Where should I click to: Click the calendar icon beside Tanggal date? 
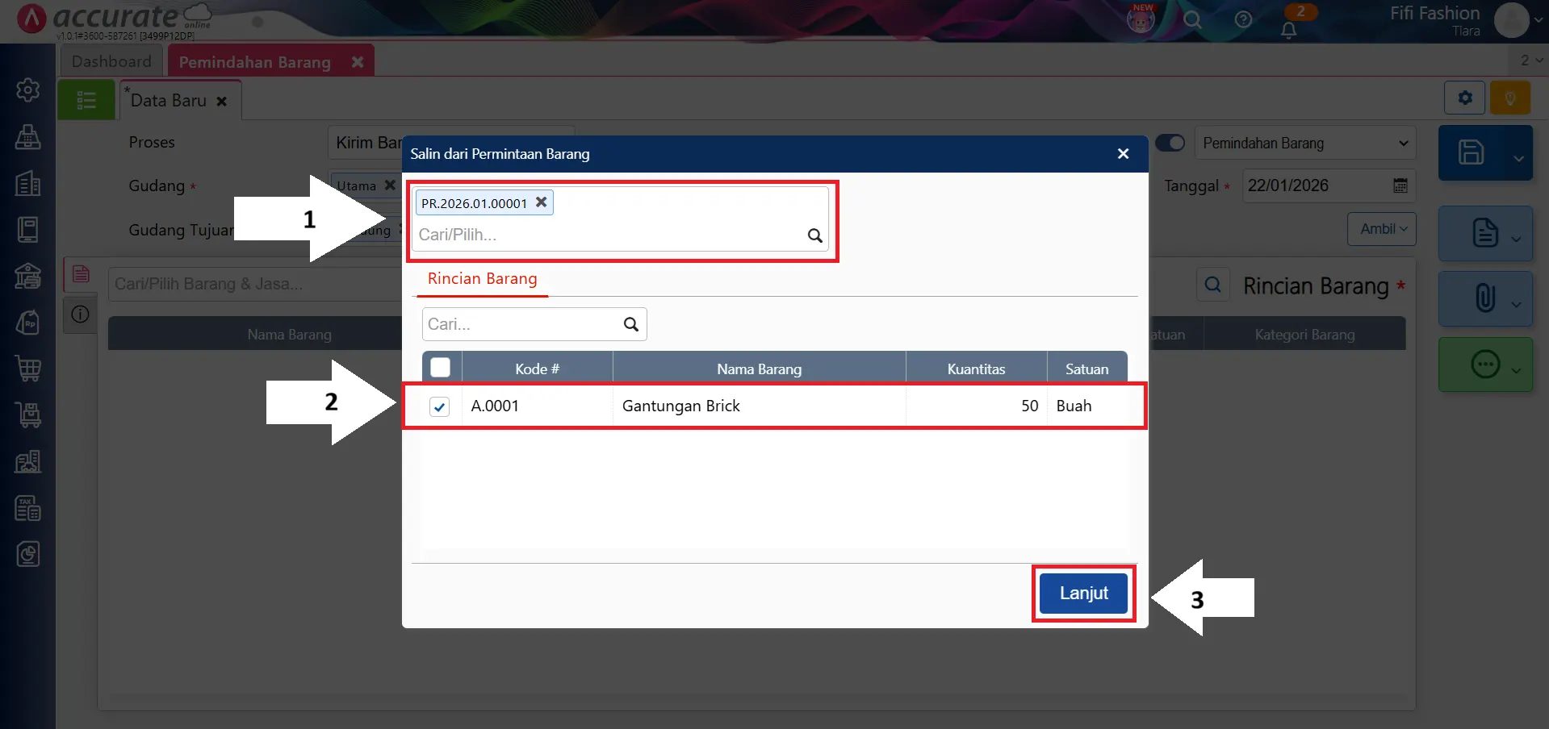[x=1400, y=185]
